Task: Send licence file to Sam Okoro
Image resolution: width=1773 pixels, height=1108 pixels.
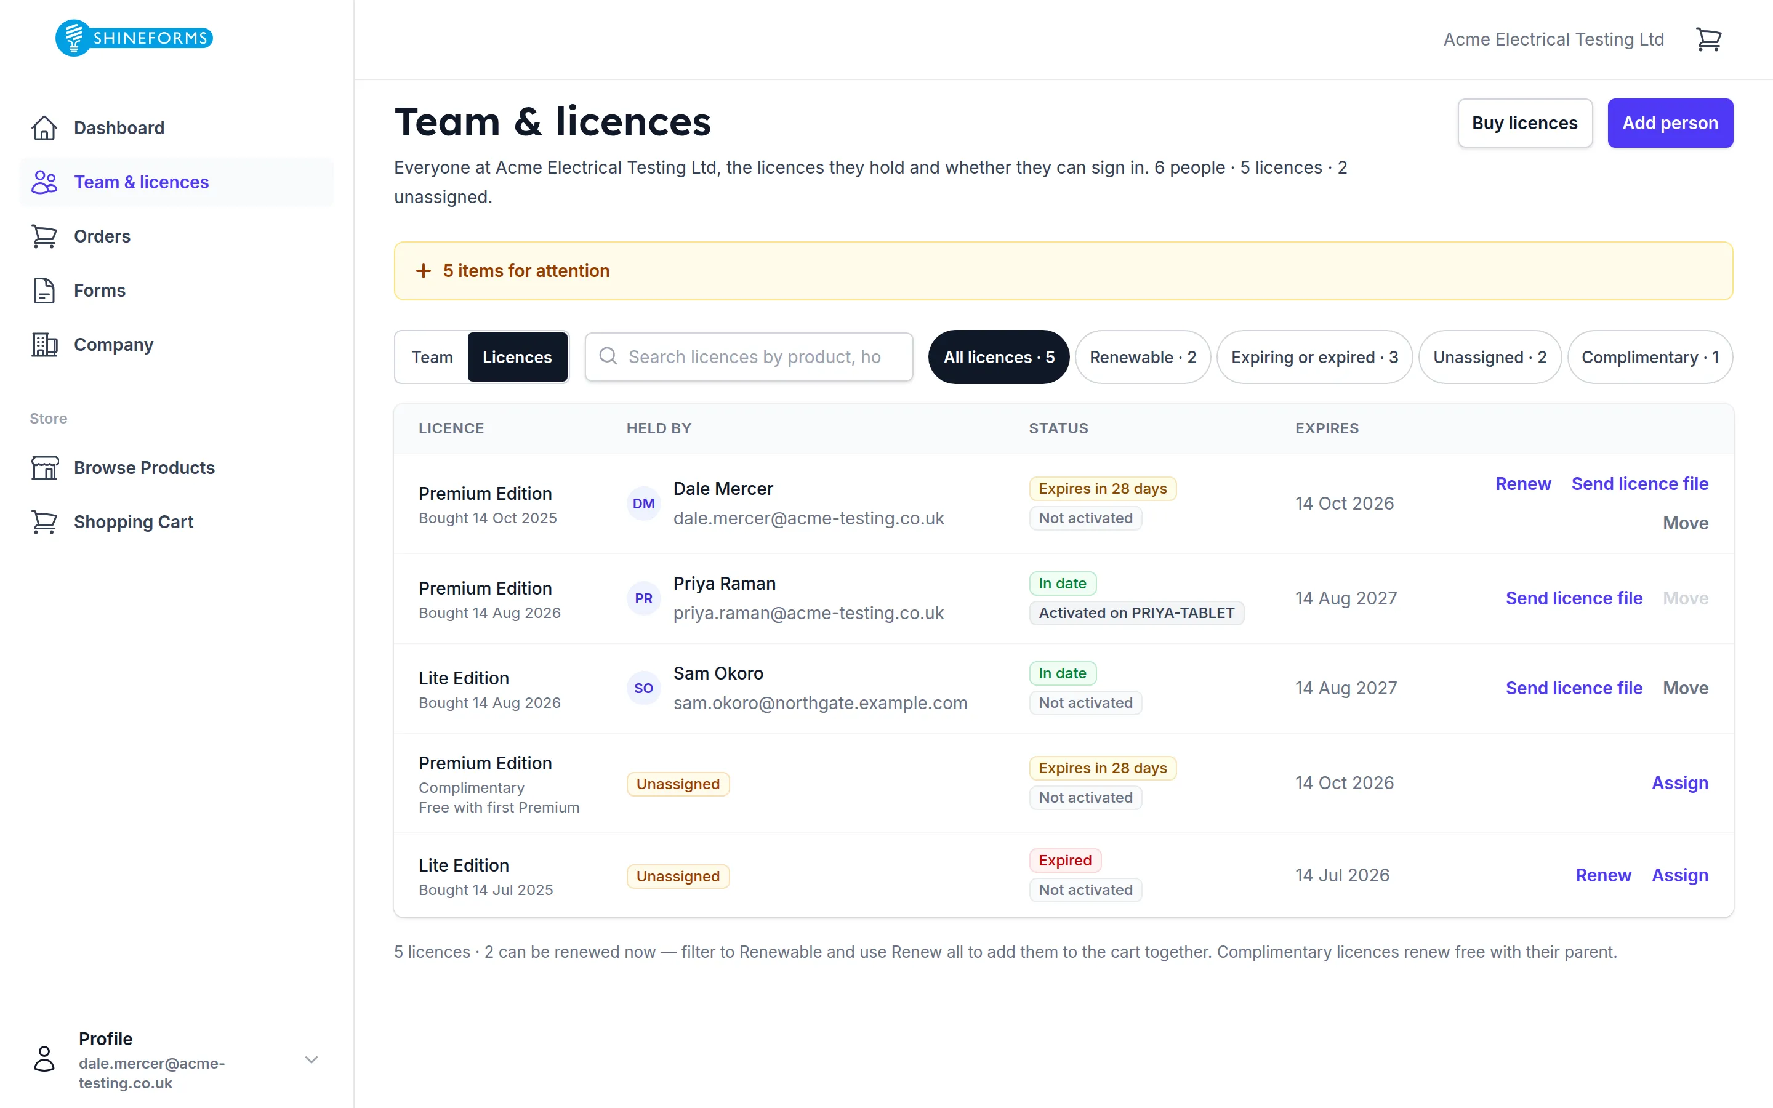Action: 1574,688
